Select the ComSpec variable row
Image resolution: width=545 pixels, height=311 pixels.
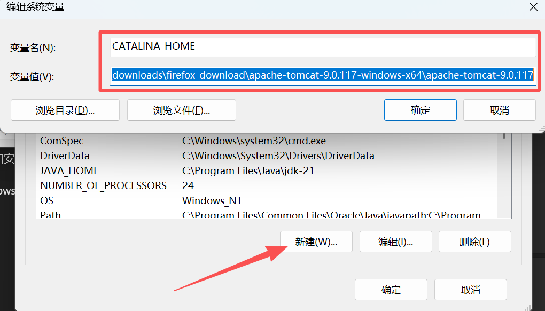[267, 141]
